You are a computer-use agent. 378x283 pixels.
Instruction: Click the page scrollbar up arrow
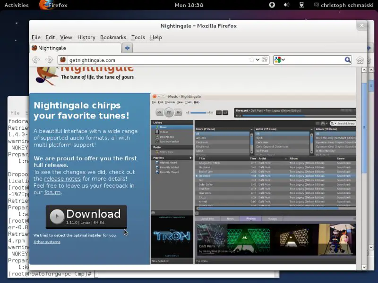(364, 70)
